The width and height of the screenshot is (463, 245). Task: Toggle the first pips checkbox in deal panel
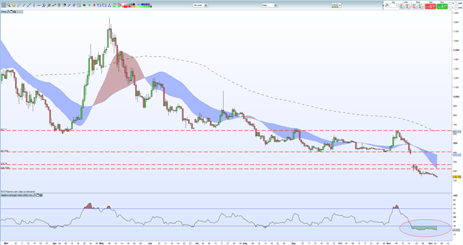[x=451, y=3]
